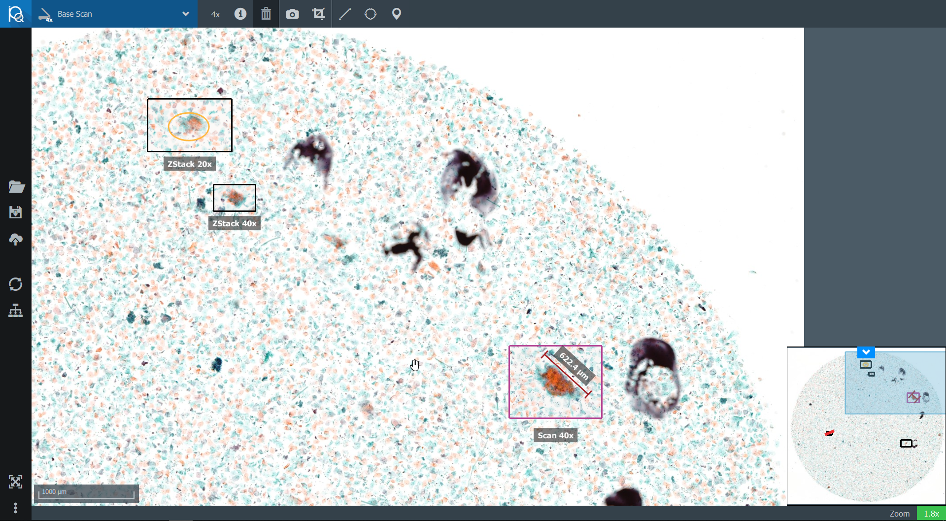Open the hierarchy tree icon

pyautogui.click(x=16, y=311)
